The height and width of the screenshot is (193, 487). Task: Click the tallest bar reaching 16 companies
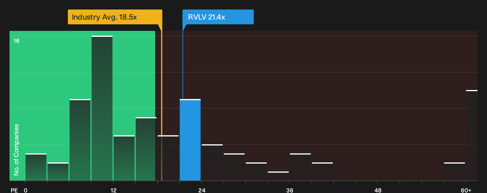(x=102, y=108)
